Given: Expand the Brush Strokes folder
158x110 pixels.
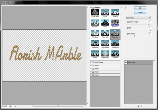Looking at the screenshot, I should coord(91,62).
